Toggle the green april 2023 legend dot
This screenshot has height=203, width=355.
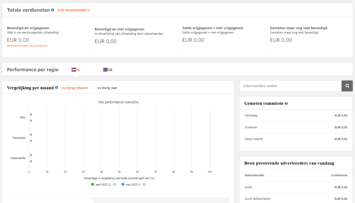93,184
